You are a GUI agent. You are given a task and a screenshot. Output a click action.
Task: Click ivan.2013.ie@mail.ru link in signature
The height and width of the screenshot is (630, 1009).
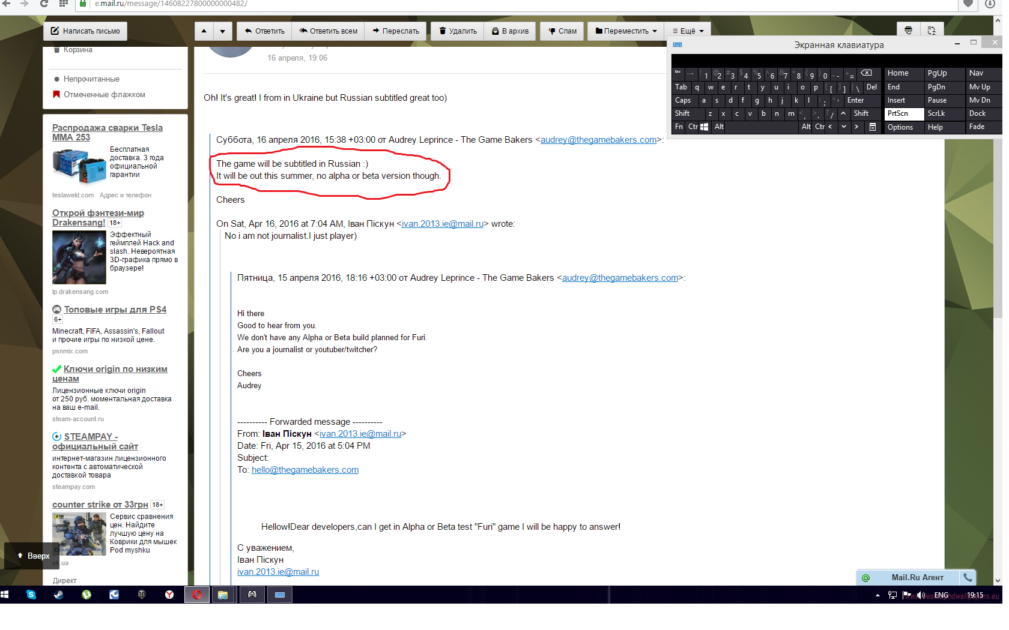[278, 572]
